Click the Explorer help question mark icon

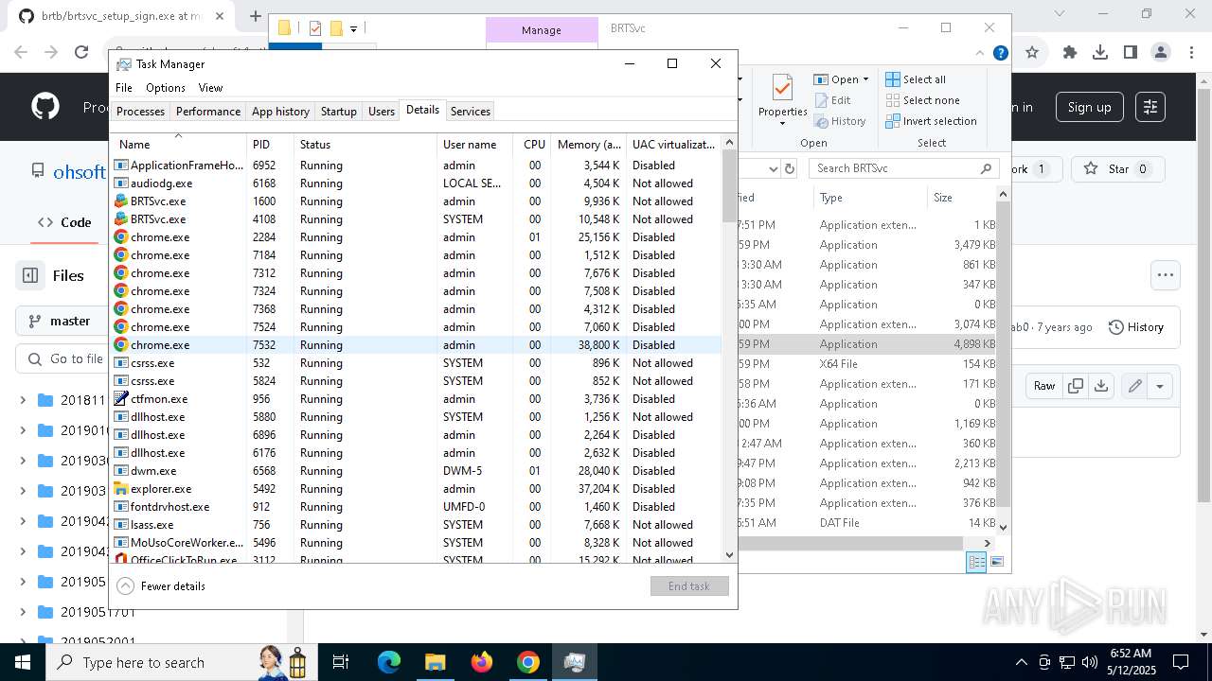click(x=1001, y=54)
